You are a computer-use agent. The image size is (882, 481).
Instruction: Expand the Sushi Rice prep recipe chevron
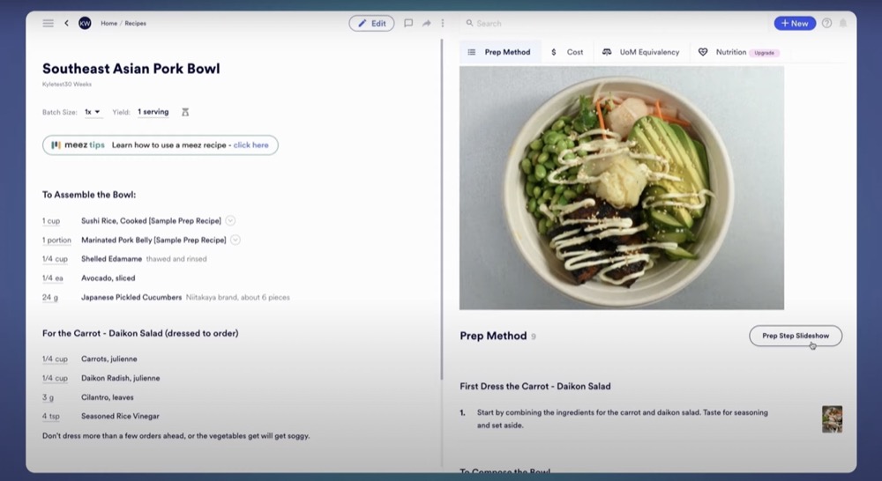pos(230,221)
